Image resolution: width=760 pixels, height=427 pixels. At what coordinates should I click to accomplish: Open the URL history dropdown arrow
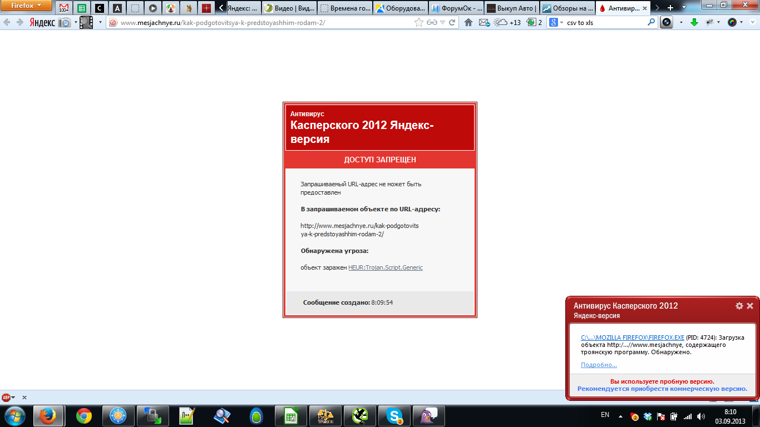click(442, 23)
